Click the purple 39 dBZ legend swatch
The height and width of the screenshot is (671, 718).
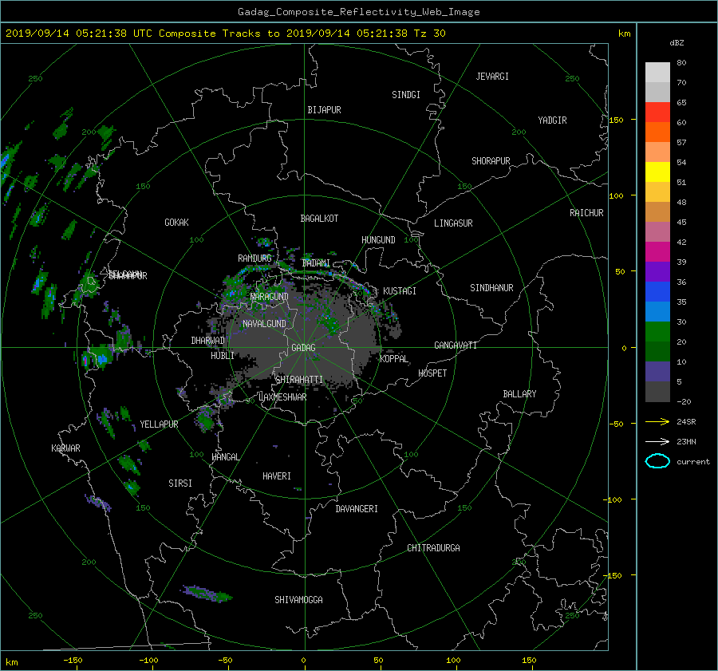pyautogui.click(x=657, y=271)
